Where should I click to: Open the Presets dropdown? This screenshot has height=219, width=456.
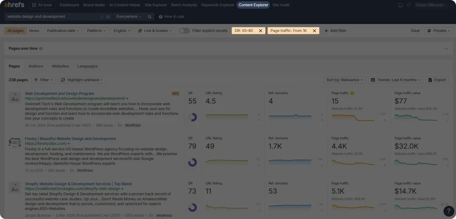[439, 31]
